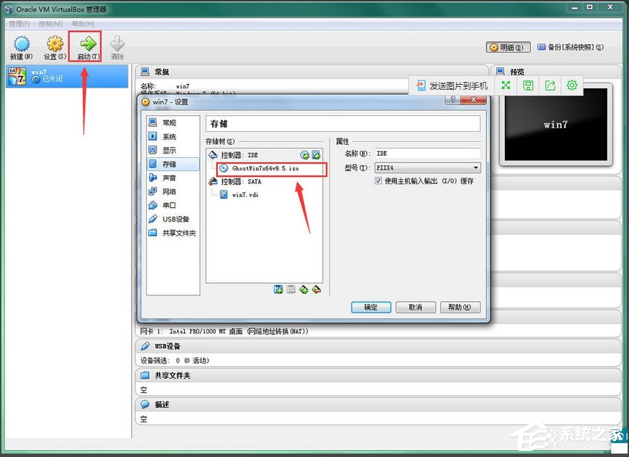
Task: Select GhostWin7x64v9.5.iso in storage tree
Action: pyautogui.click(x=266, y=167)
